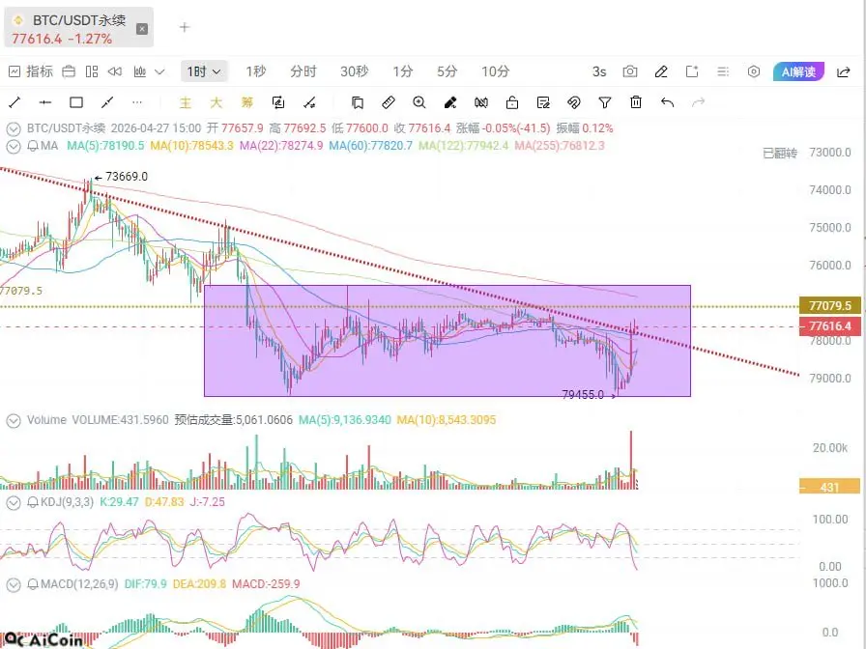Open more drawing tools ellipsis
The height and width of the screenshot is (649, 866).
click(x=137, y=102)
